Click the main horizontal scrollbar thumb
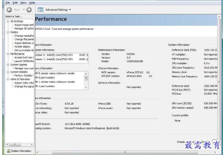This screenshot has width=223, height=155. click(125, 152)
